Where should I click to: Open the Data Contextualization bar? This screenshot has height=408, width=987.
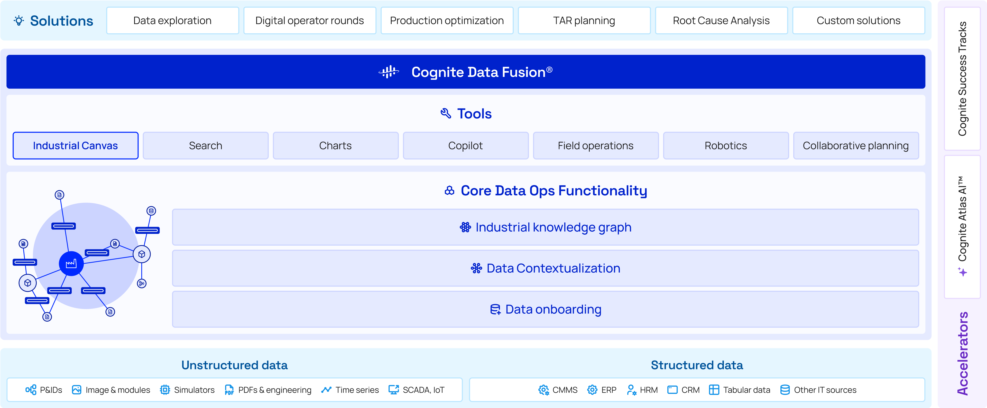pyautogui.click(x=546, y=268)
